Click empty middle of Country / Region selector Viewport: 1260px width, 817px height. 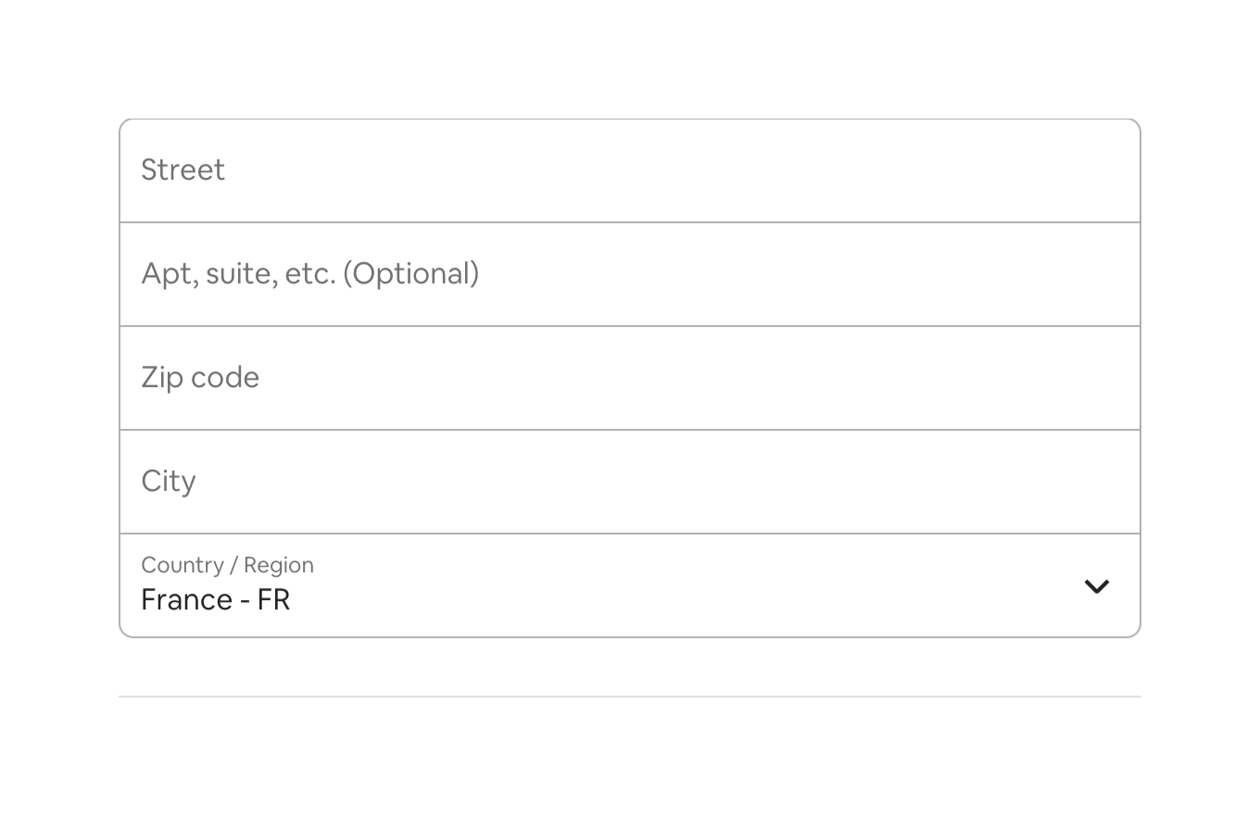point(649,585)
